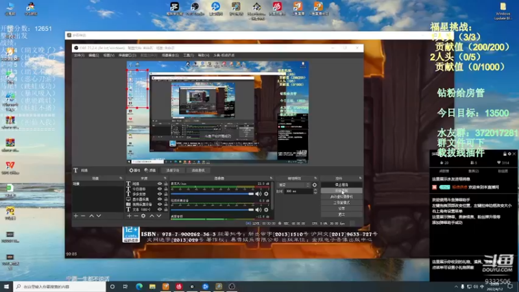Pop out the 混音器 dock via header icon
Viewport: 519px width, 292px height.
tap(271, 178)
